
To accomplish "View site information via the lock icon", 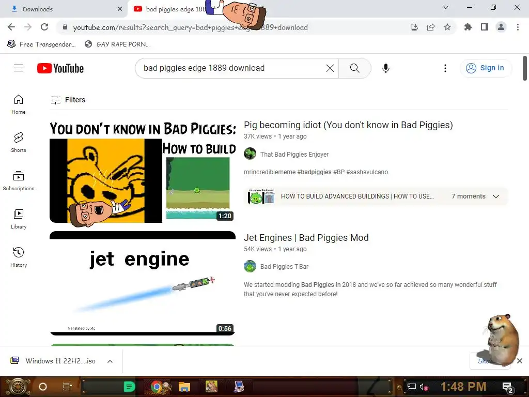I will [65, 27].
